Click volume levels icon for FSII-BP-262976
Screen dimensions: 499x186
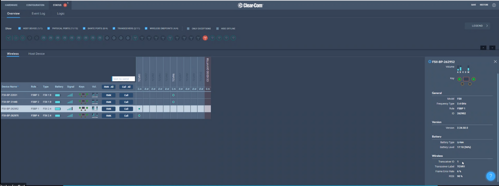(95, 115)
